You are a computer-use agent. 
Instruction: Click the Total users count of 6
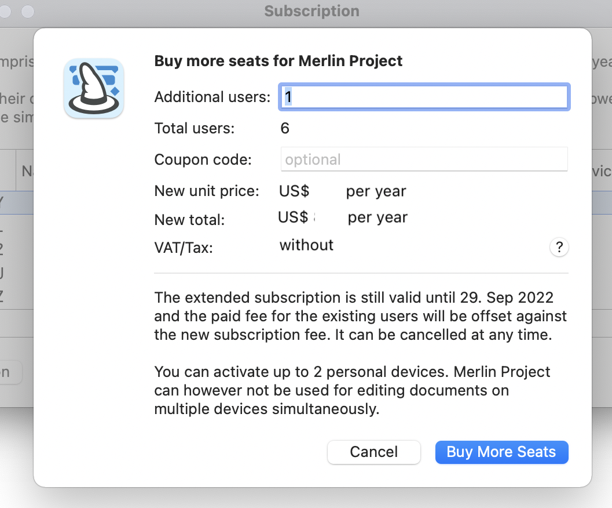(285, 128)
